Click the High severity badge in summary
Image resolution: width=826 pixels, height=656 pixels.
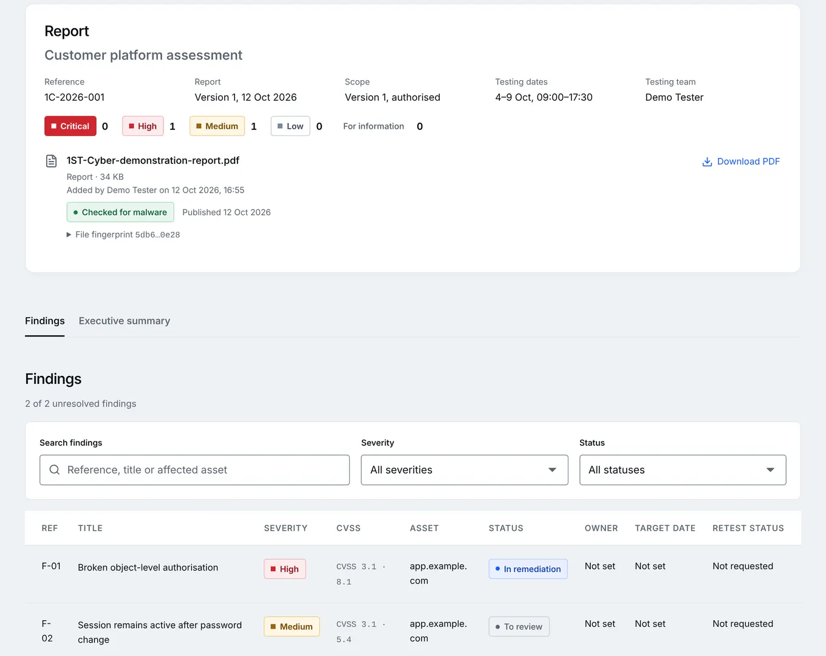(x=143, y=126)
